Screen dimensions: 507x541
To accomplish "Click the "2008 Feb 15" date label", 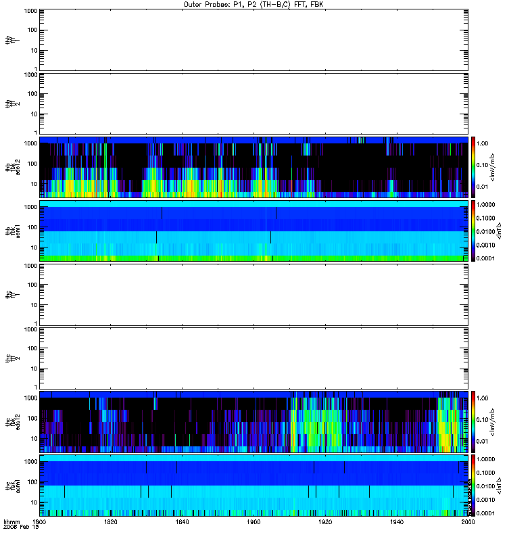I will (21, 527).
